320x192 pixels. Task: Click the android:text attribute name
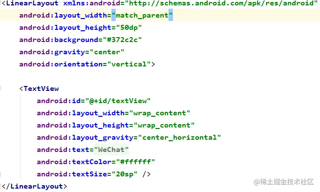(x=63, y=150)
